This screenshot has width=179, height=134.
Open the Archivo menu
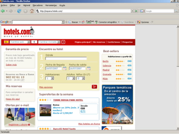[4, 5]
